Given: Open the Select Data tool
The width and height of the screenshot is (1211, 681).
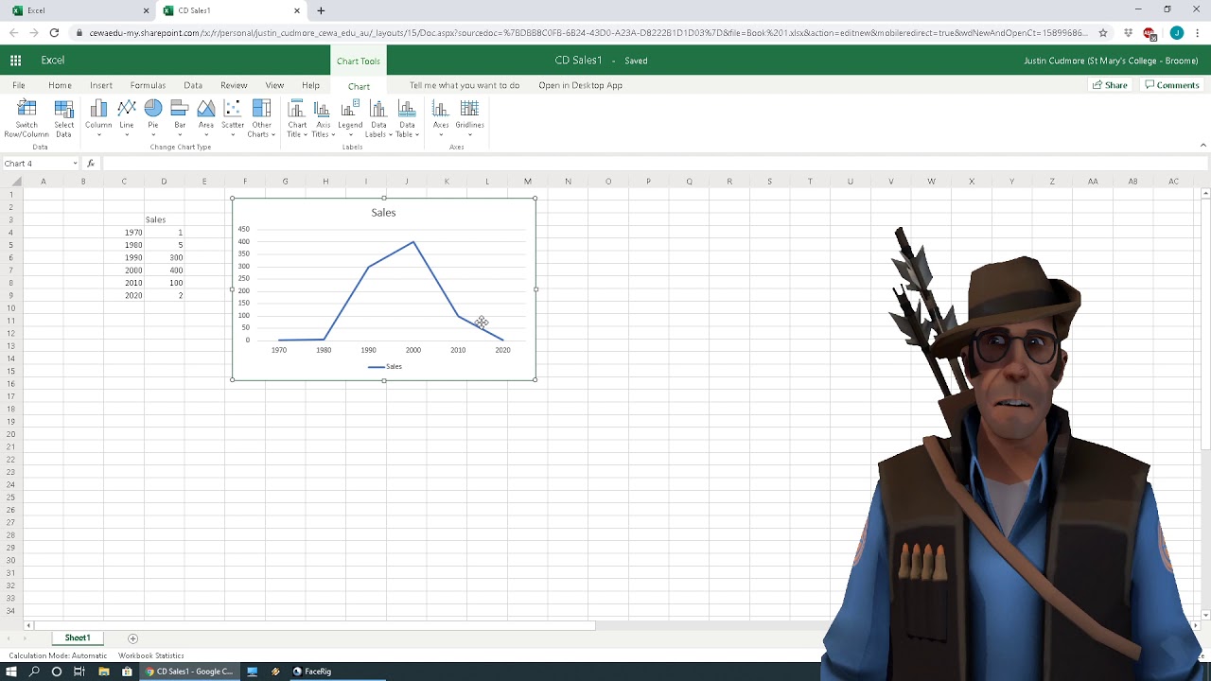Looking at the screenshot, I should pos(63,119).
